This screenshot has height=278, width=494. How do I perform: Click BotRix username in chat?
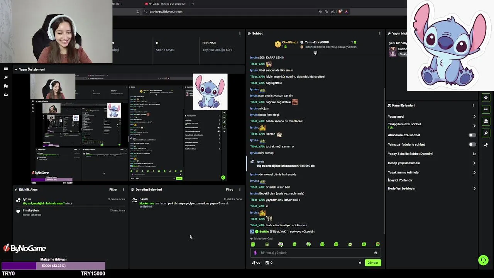[x=264, y=232]
